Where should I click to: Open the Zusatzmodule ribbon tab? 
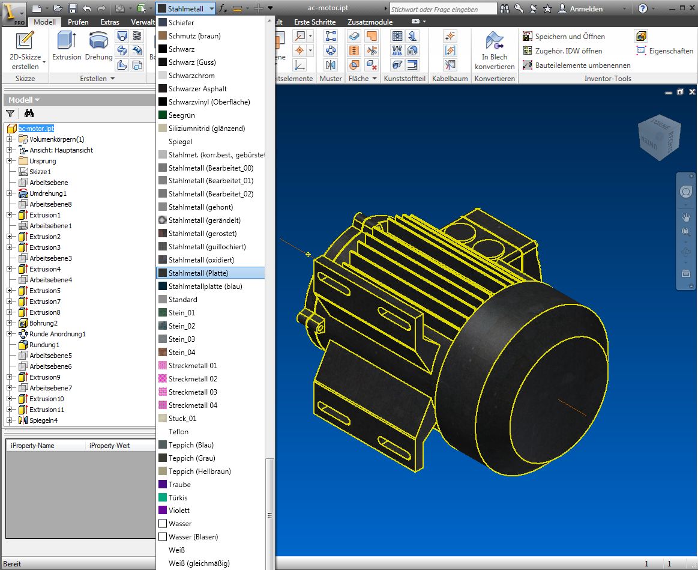(x=370, y=22)
